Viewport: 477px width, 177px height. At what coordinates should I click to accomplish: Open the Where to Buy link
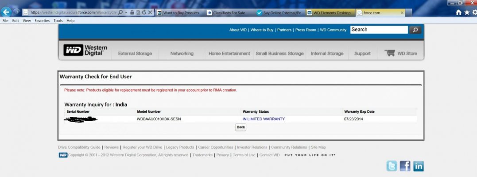click(x=262, y=30)
